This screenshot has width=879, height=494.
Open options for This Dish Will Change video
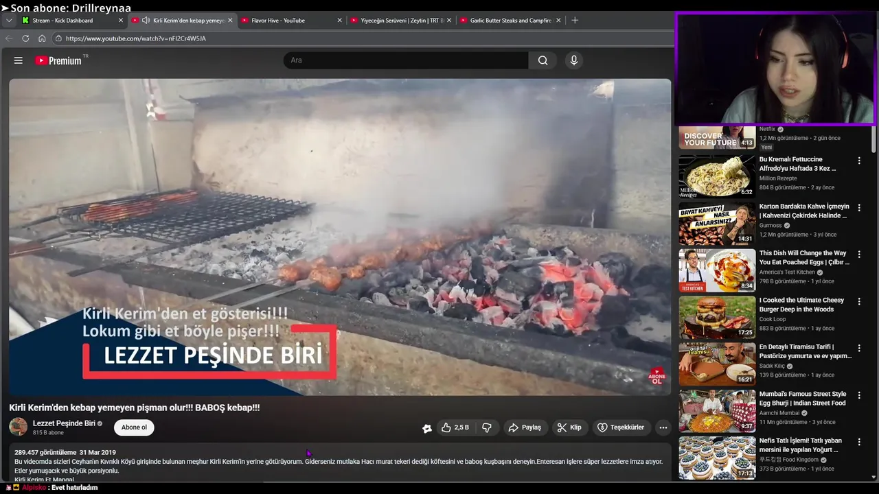pyautogui.click(x=858, y=254)
